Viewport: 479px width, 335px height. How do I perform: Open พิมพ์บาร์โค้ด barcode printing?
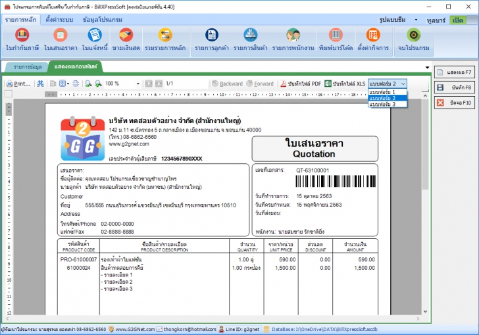coord(336,39)
